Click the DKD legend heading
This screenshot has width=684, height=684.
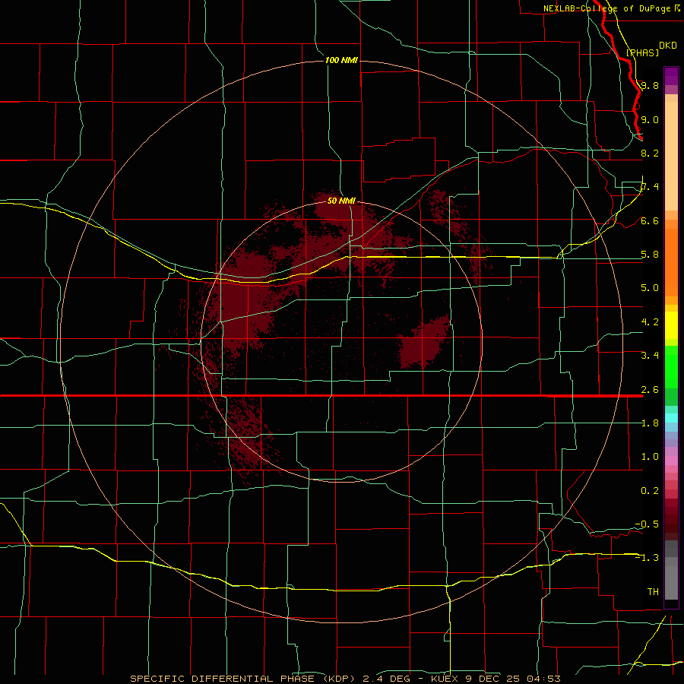(x=668, y=45)
